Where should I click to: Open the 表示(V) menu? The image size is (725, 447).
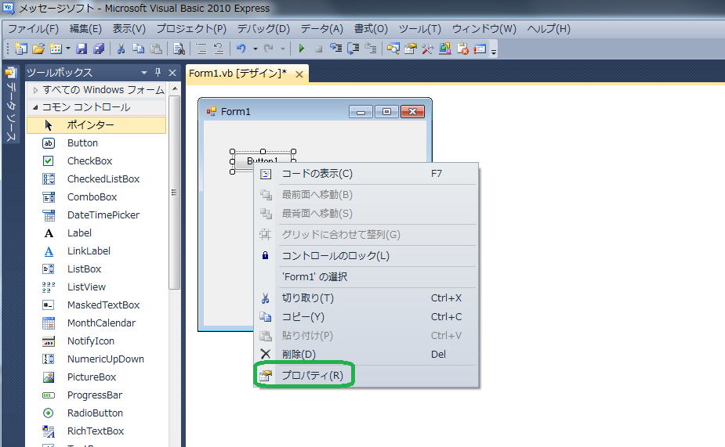click(129, 29)
